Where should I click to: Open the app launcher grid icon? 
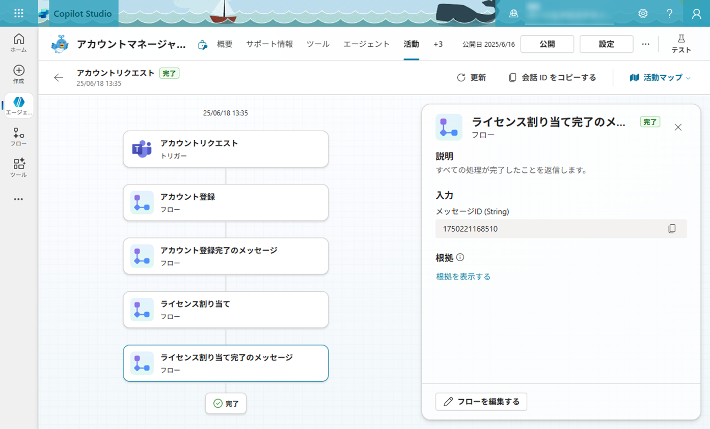(19, 14)
